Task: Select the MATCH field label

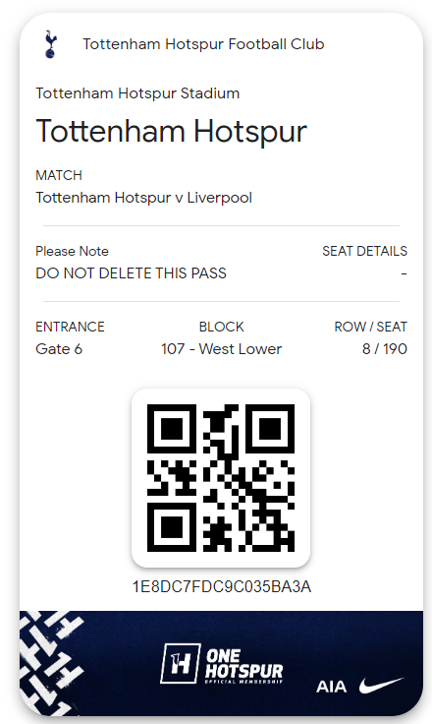Action: click(59, 175)
